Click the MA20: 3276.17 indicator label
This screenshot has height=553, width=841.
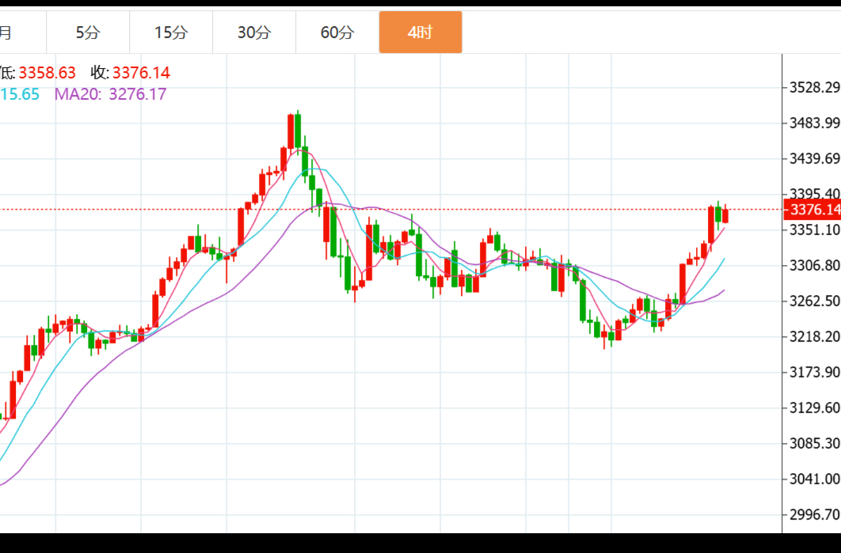111,94
